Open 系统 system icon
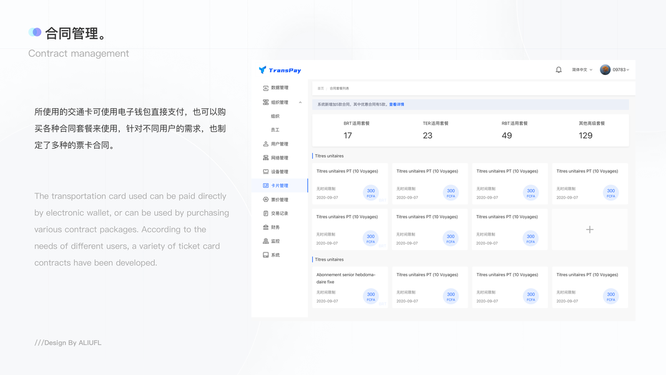666x375 pixels. pyautogui.click(x=265, y=255)
